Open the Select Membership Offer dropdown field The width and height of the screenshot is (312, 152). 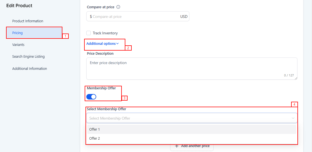tap(190, 118)
